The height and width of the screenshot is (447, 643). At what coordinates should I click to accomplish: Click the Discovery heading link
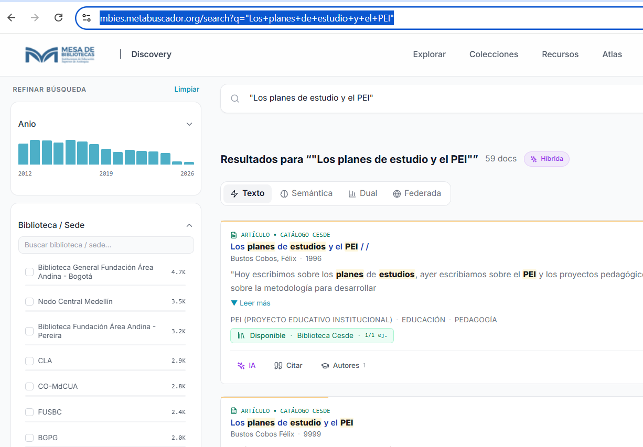tap(151, 54)
